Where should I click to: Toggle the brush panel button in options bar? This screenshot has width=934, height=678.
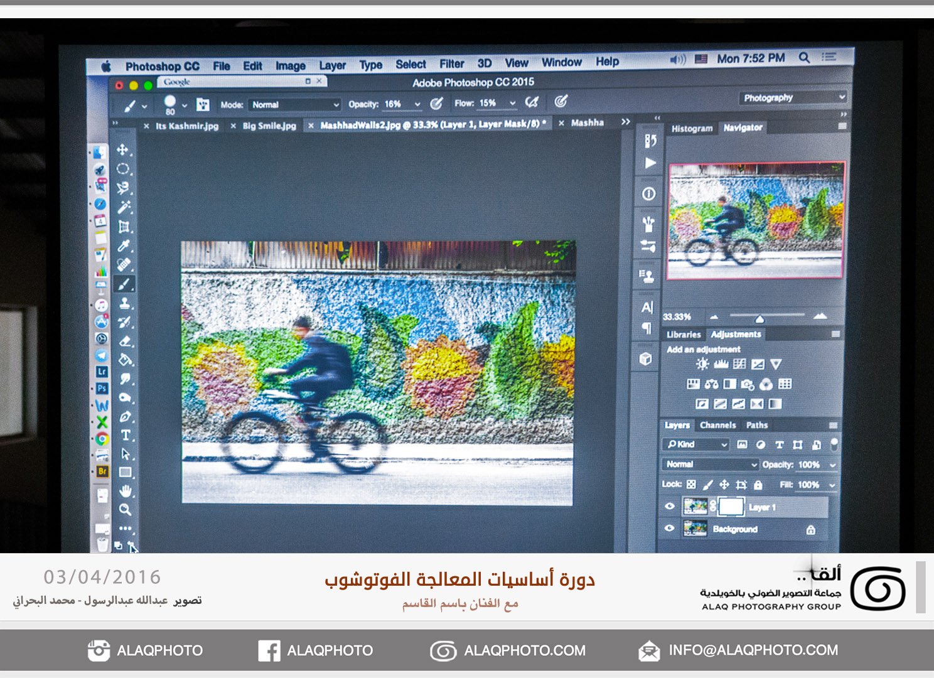(x=203, y=104)
